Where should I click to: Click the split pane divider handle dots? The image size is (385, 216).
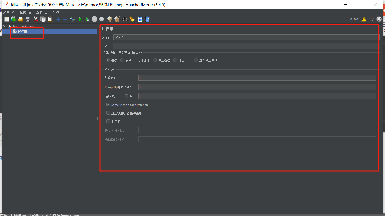[98, 118]
